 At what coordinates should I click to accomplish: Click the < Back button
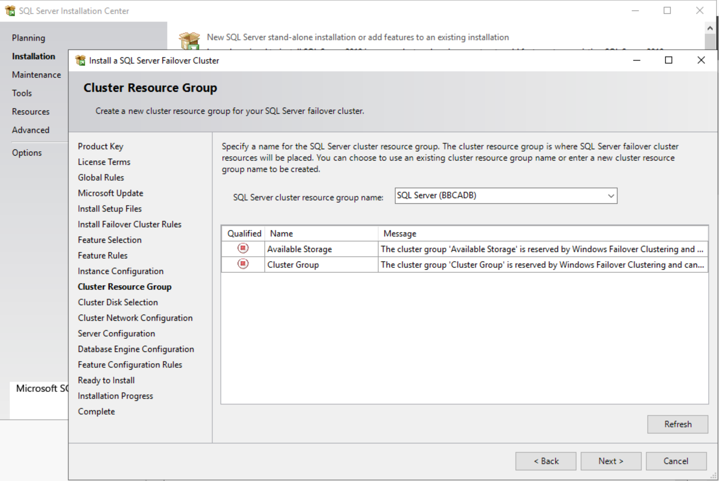coord(546,461)
